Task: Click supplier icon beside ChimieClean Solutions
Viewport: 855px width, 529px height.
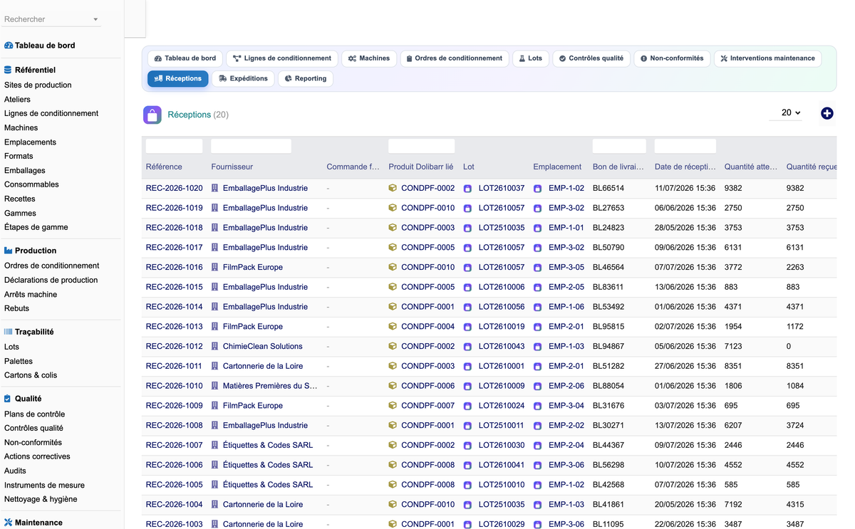Action: tap(215, 346)
